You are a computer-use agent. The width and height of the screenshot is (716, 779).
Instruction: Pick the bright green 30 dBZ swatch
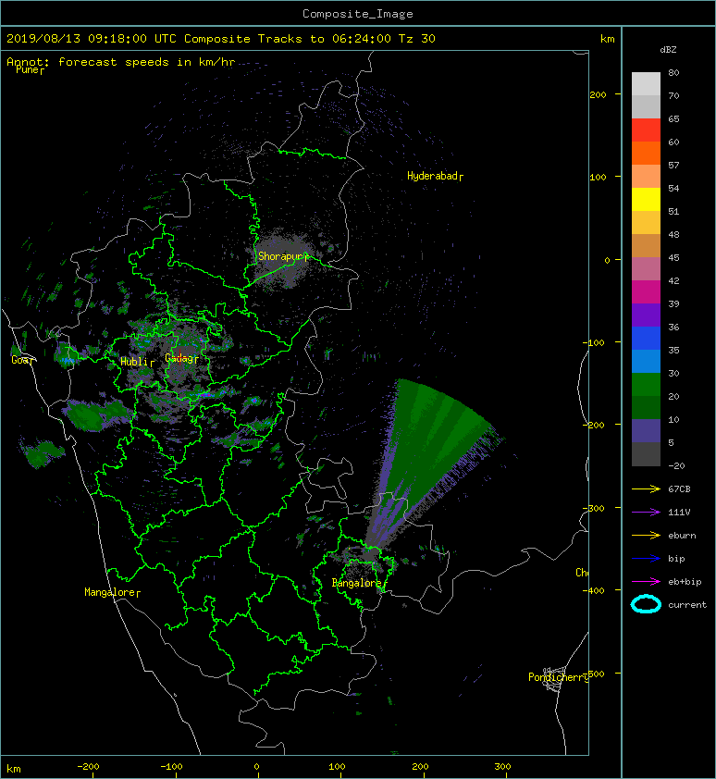pos(646,384)
